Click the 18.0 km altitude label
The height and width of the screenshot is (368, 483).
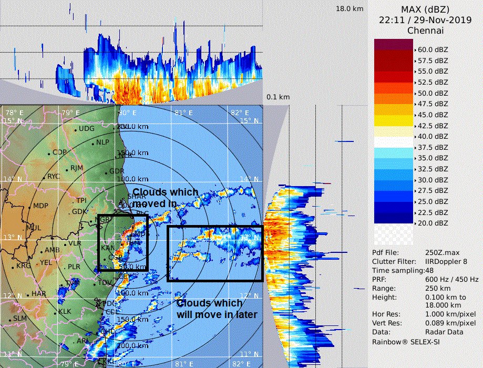pos(350,8)
